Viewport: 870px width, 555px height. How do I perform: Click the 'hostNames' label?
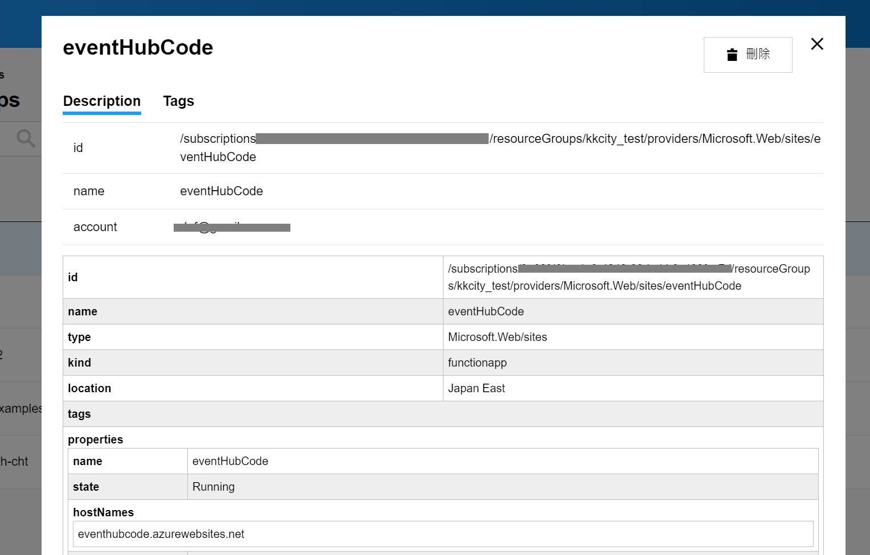click(104, 512)
